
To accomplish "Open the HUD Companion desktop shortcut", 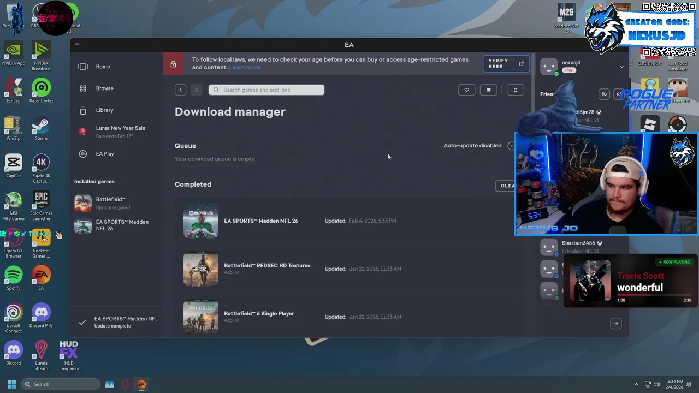I will (x=69, y=356).
